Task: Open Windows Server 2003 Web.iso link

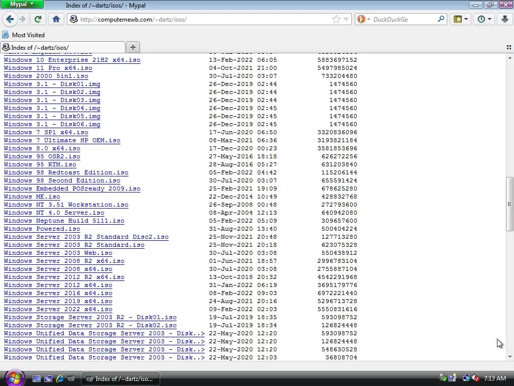Action: (58, 253)
